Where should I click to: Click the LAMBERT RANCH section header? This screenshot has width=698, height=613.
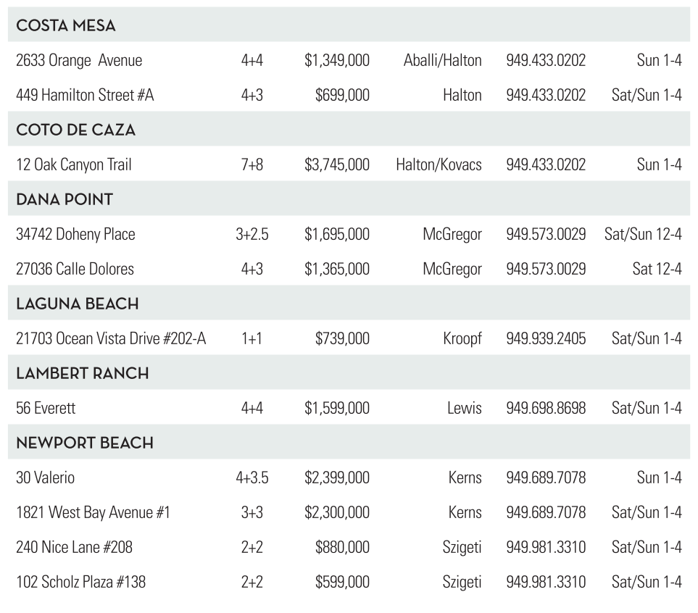83,374
